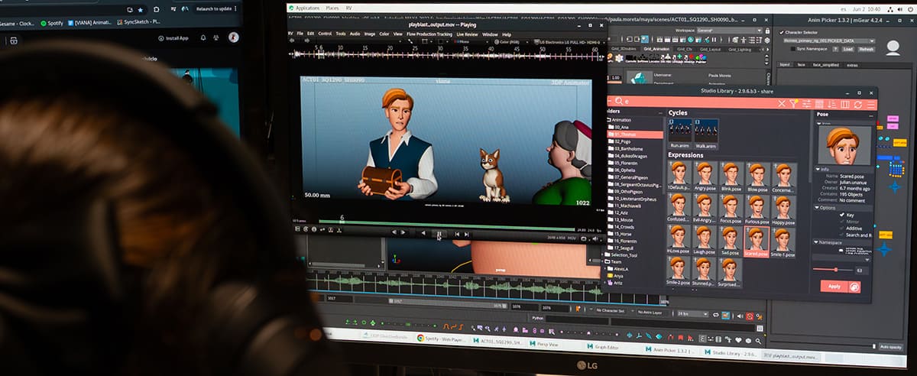Viewport: 917px width, 376px height.
Task: Open the sort-by icon in Studio Library toolbar
Action: tap(831, 103)
